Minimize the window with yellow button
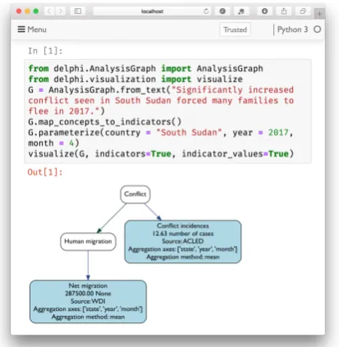 pyautogui.click(x=27, y=11)
